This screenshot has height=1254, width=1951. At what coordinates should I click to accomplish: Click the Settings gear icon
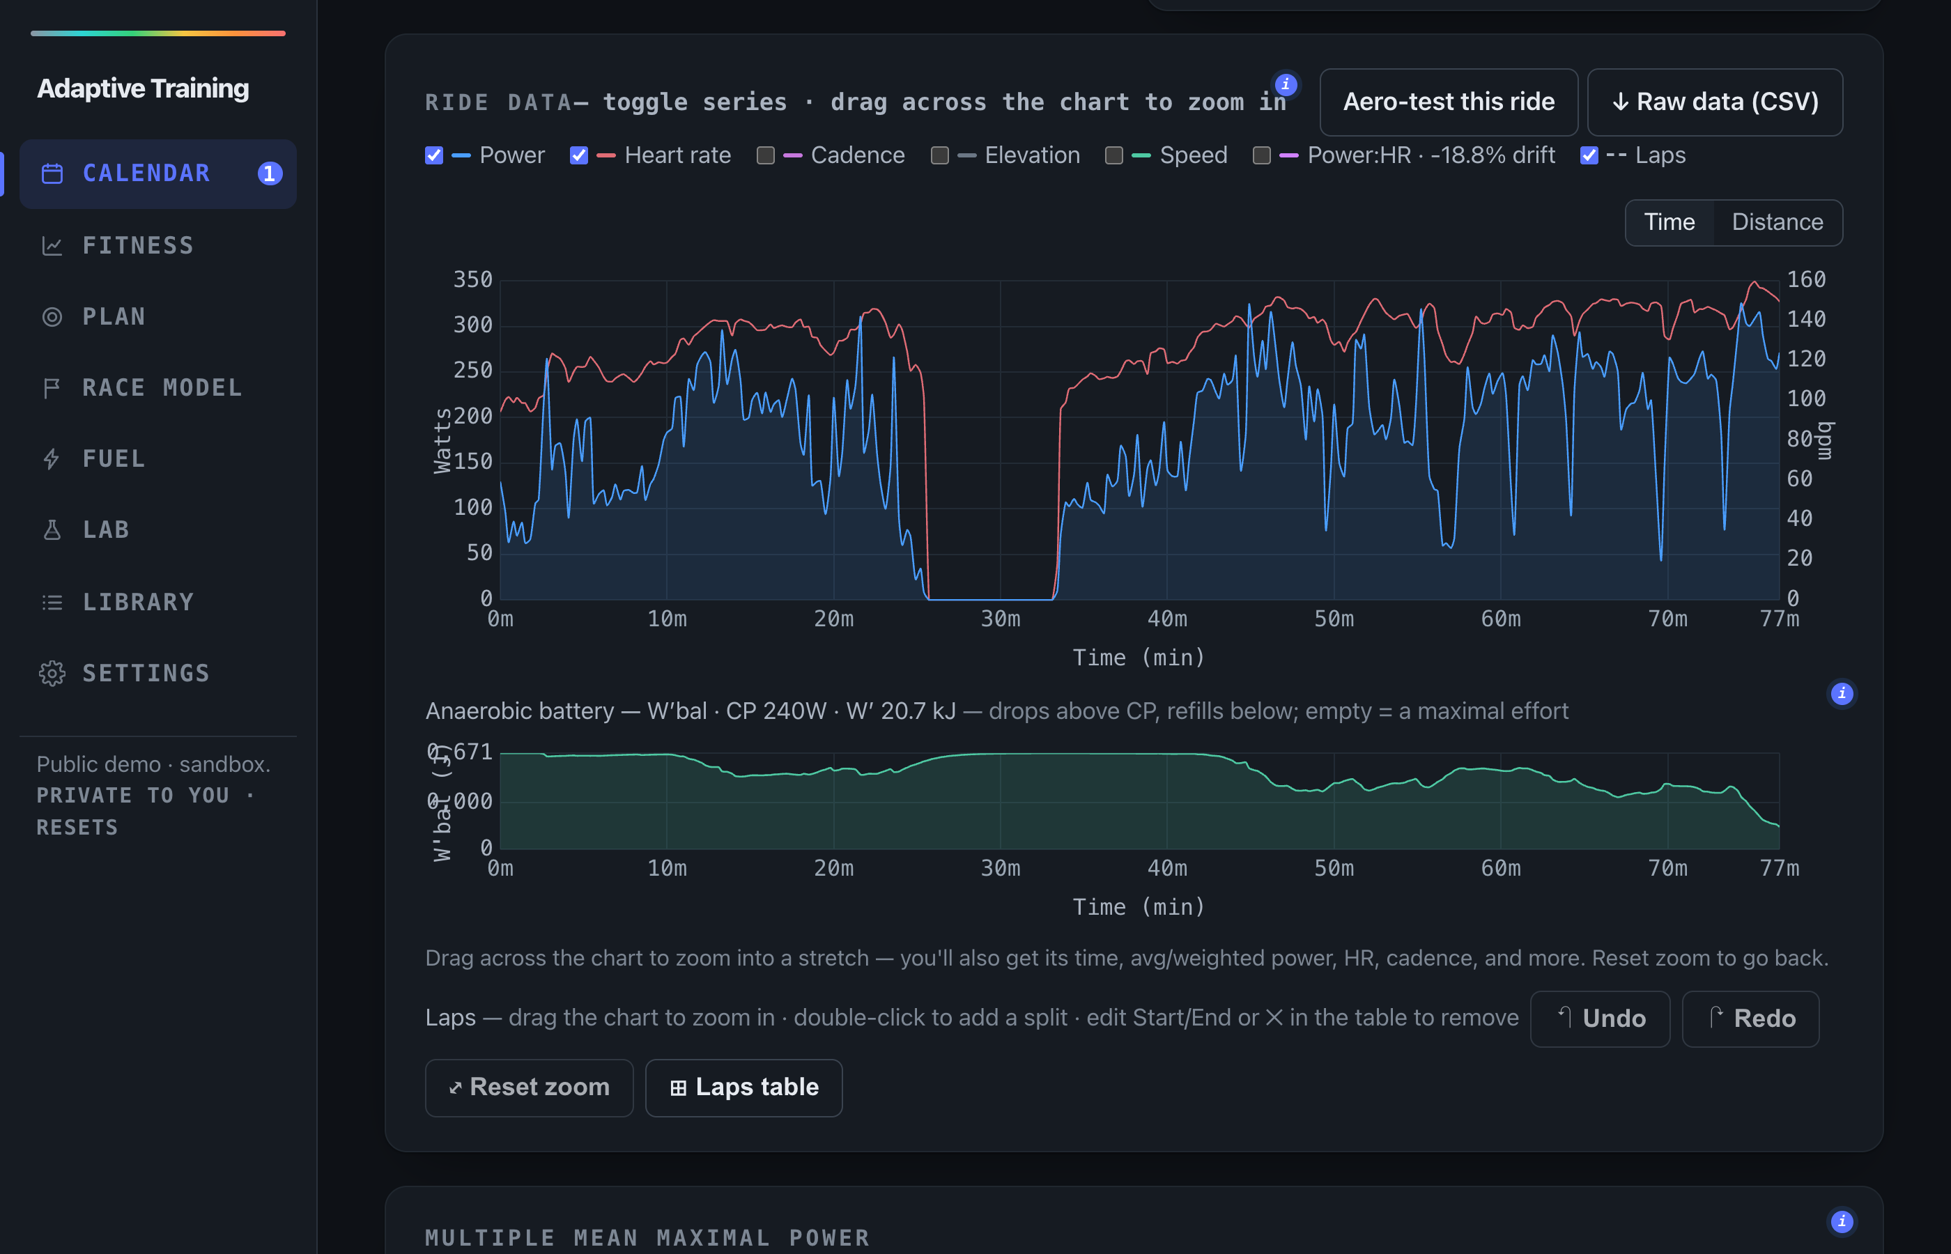pos(52,674)
